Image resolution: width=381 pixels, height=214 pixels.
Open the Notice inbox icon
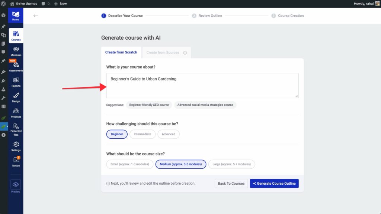(16, 162)
